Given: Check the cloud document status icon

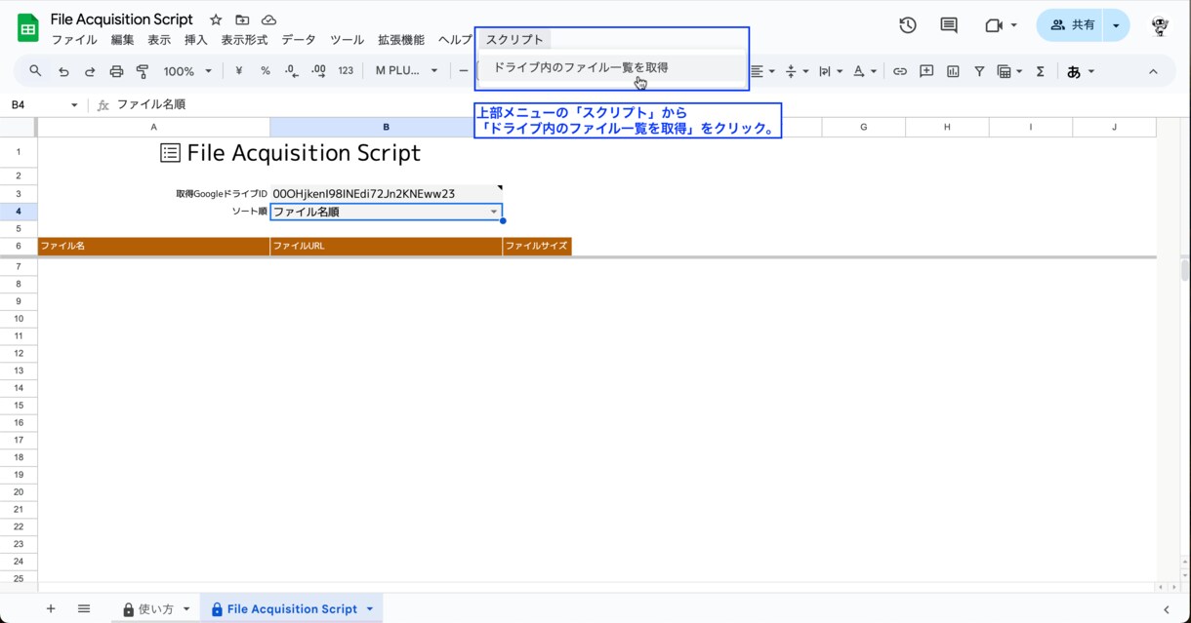Looking at the screenshot, I should point(268,19).
